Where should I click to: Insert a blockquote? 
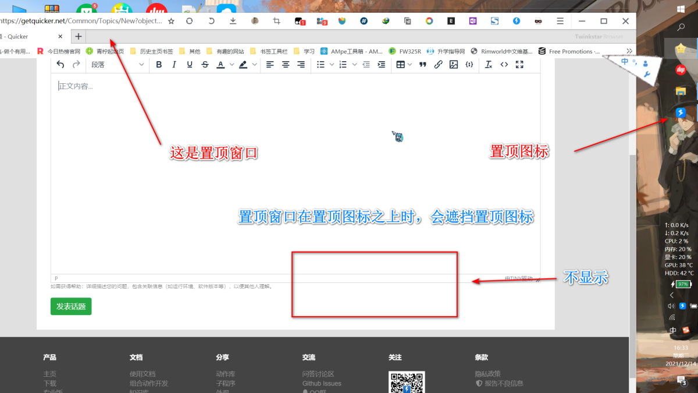tap(423, 65)
